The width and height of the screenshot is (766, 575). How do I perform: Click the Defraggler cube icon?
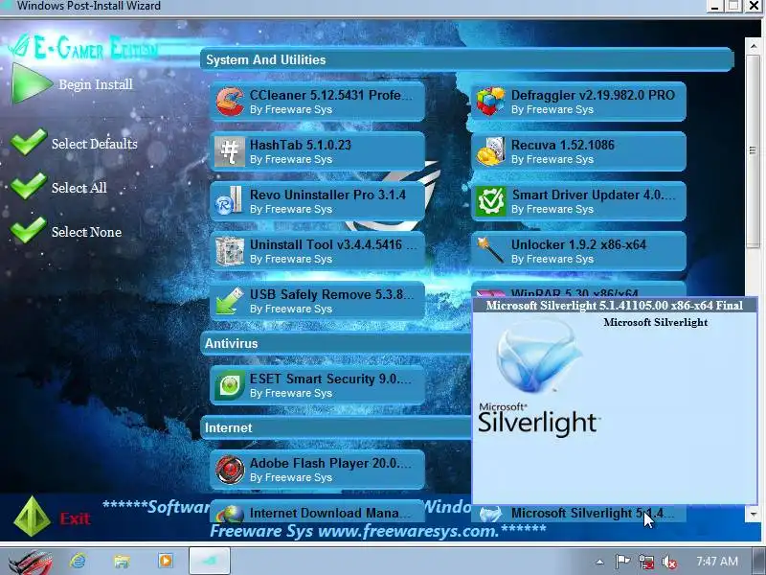[490, 102]
